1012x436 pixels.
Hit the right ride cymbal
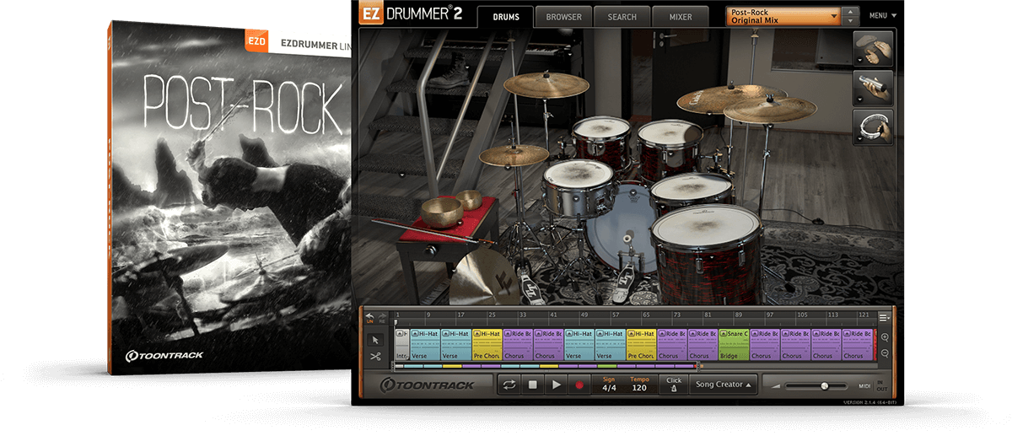point(769,110)
